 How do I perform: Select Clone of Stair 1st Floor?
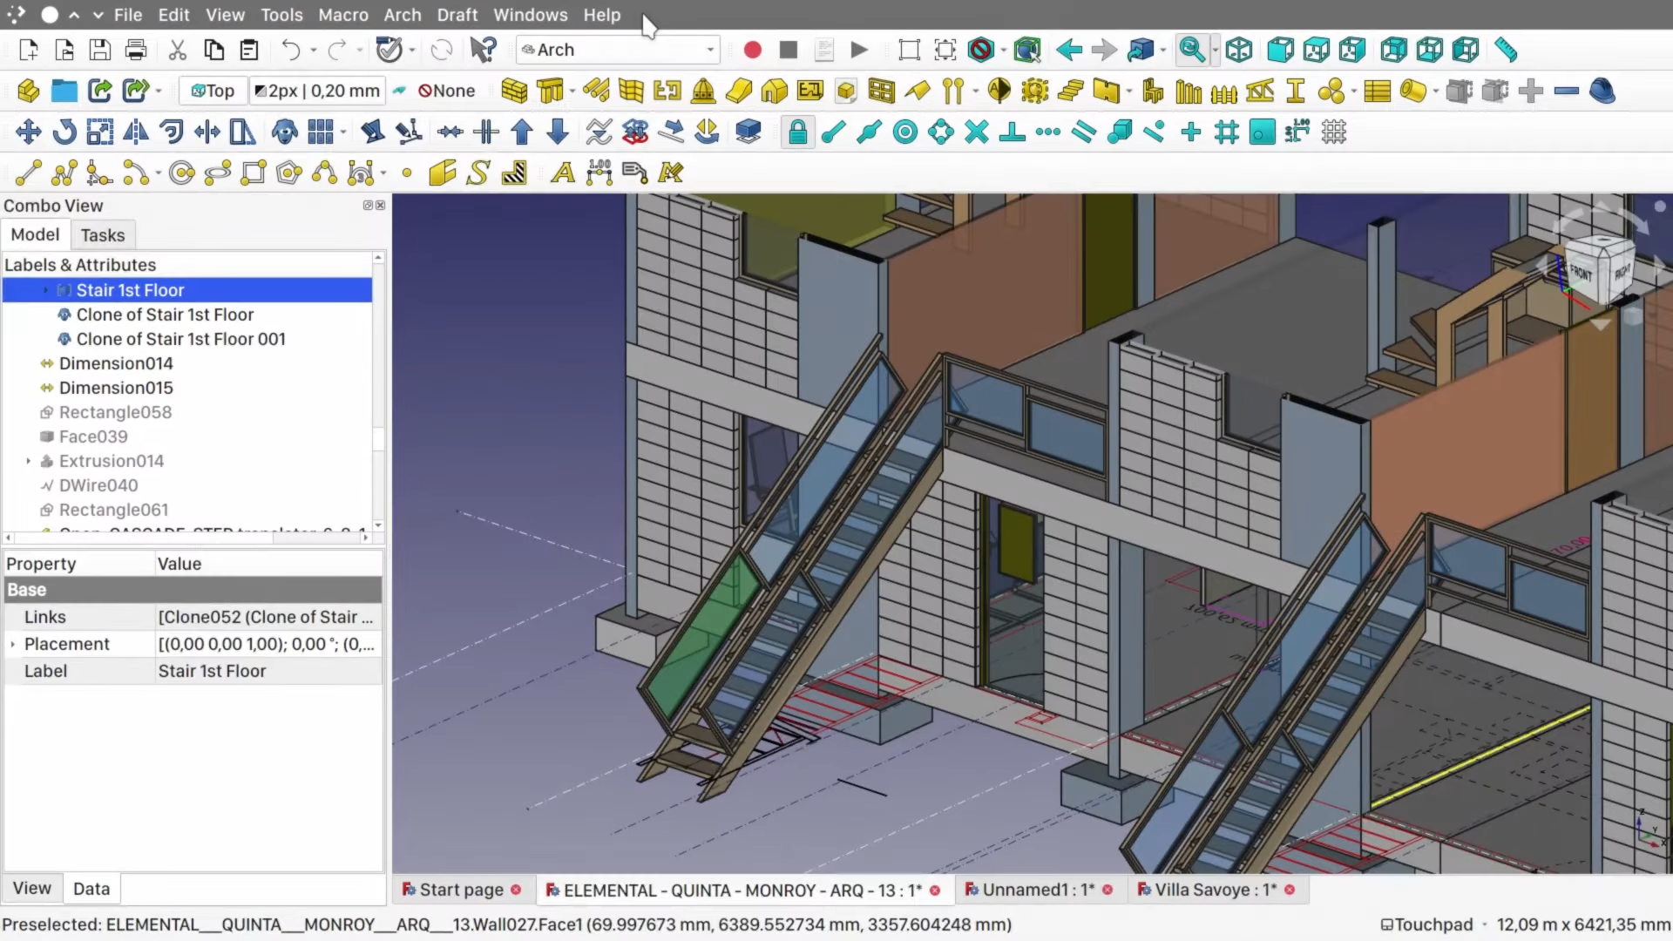point(165,314)
